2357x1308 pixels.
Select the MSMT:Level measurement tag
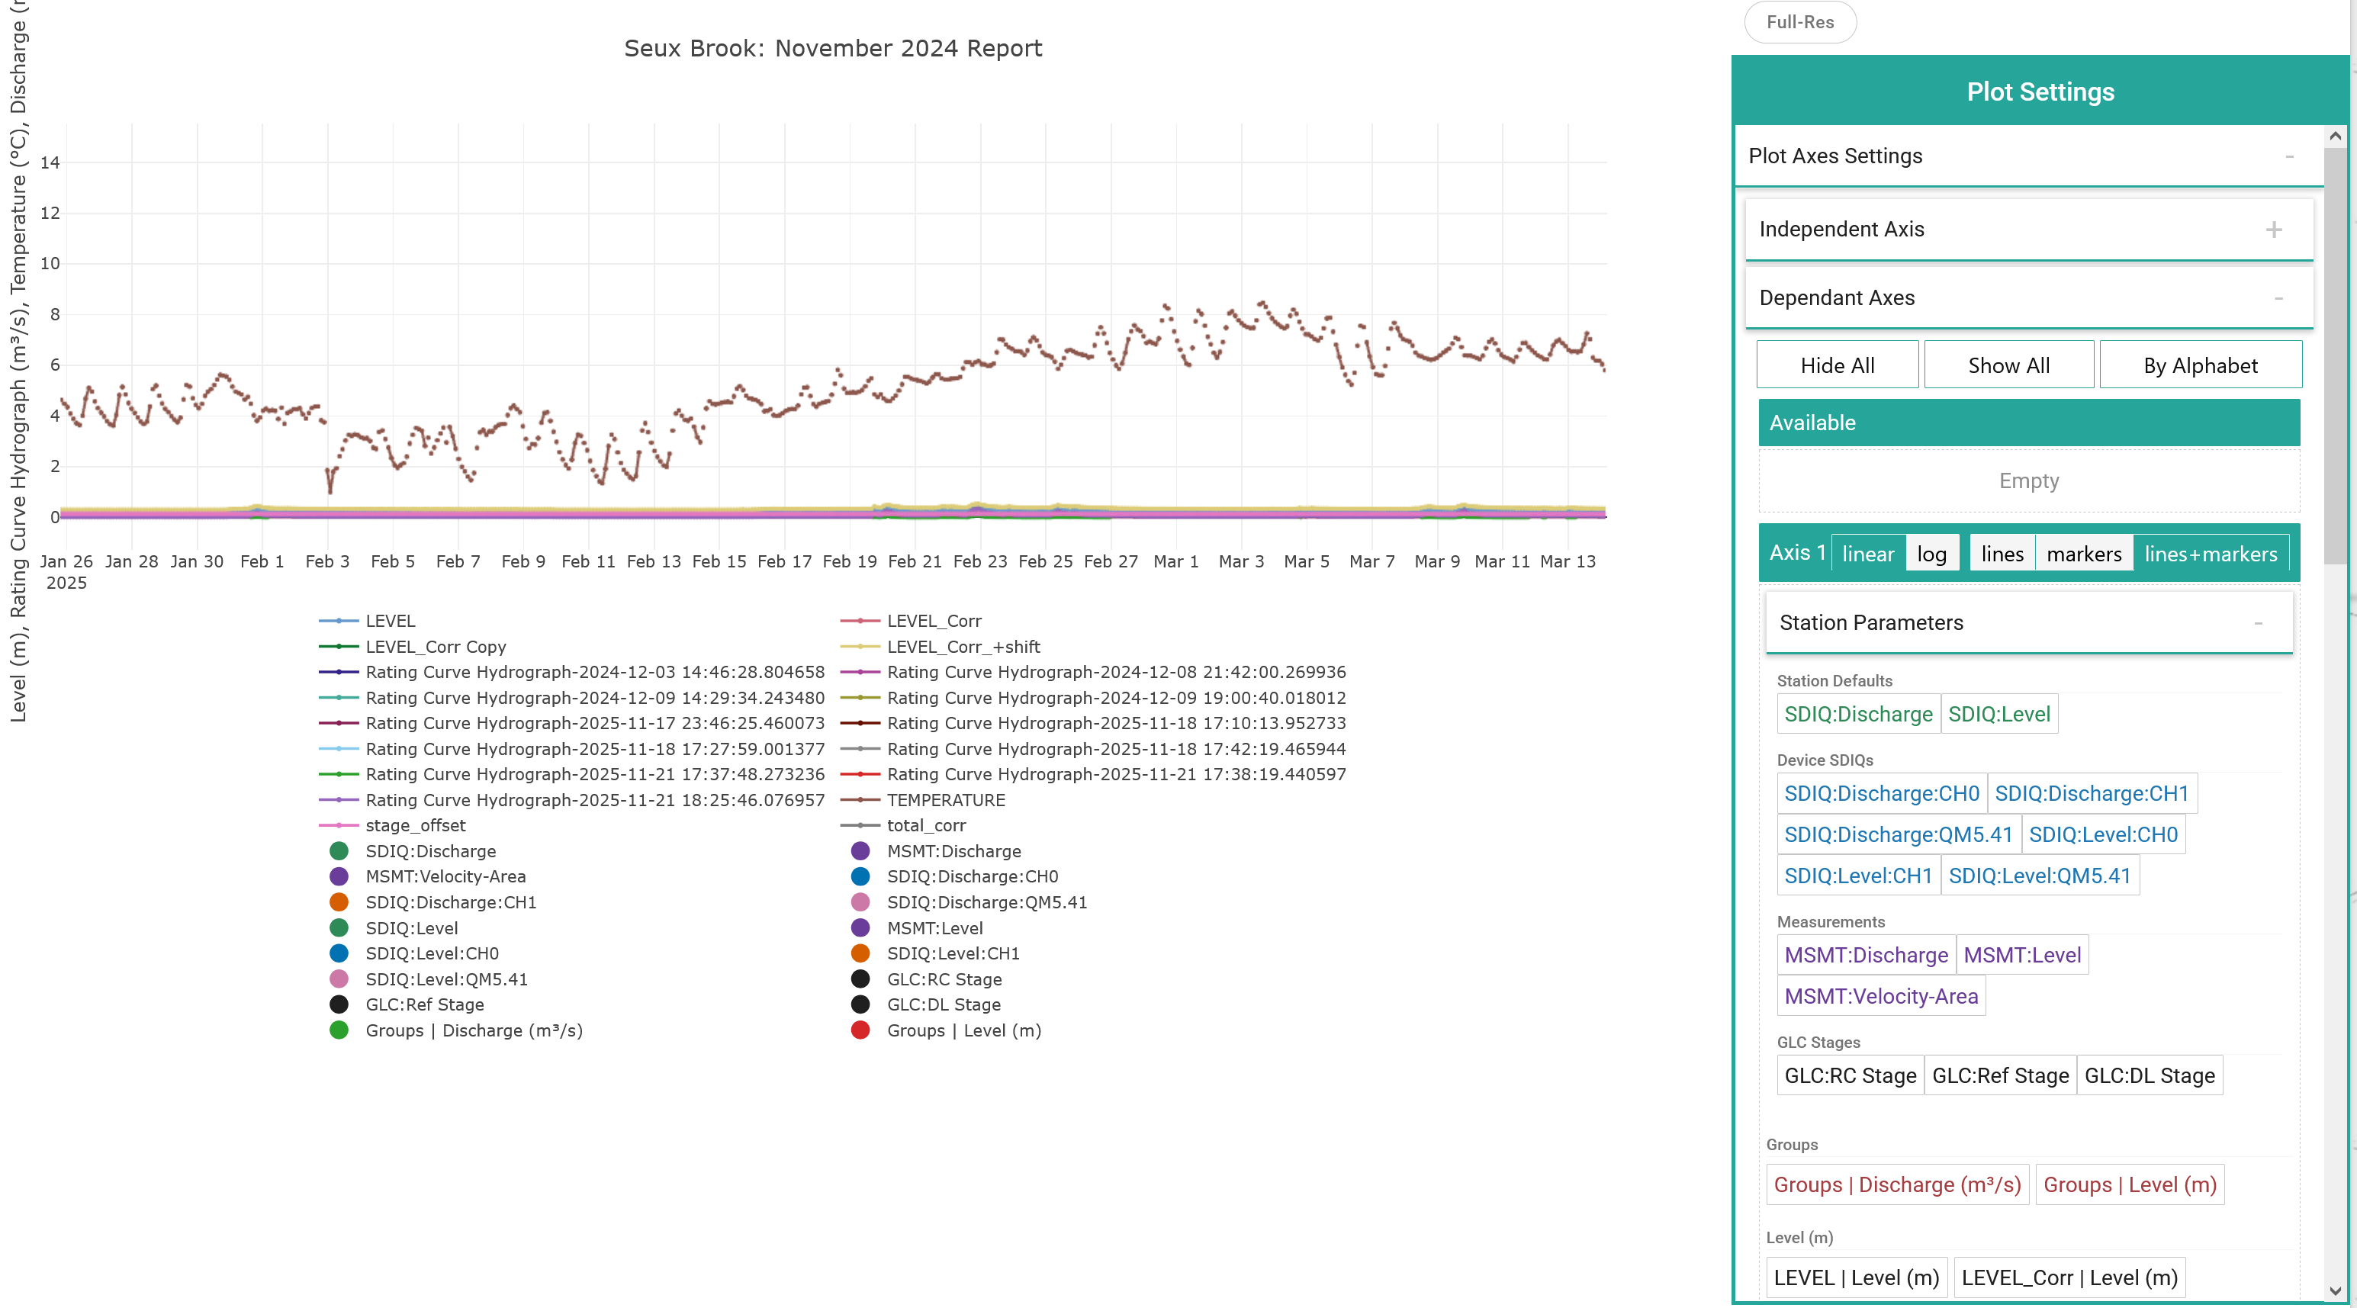pyautogui.click(x=2022, y=955)
